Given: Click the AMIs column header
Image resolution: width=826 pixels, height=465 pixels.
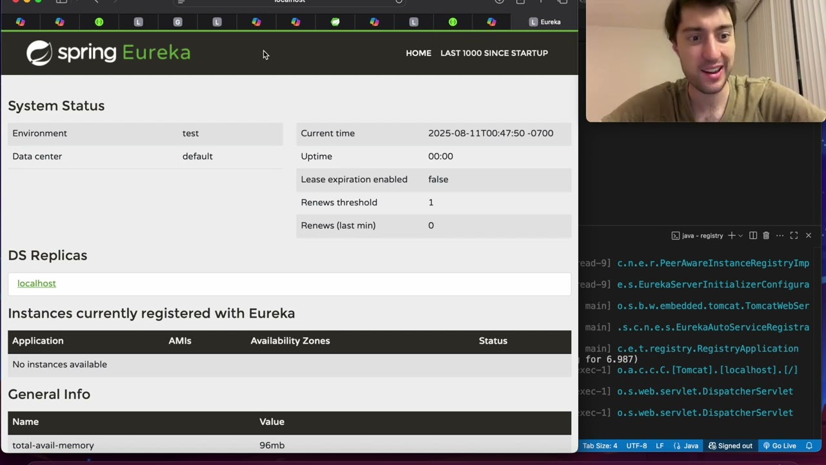Looking at the screenshot, I should click(180, 341).
